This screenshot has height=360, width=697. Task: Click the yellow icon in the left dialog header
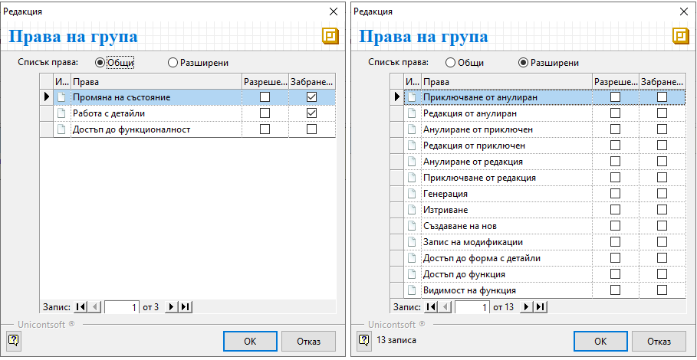click(x=330, y=37)
